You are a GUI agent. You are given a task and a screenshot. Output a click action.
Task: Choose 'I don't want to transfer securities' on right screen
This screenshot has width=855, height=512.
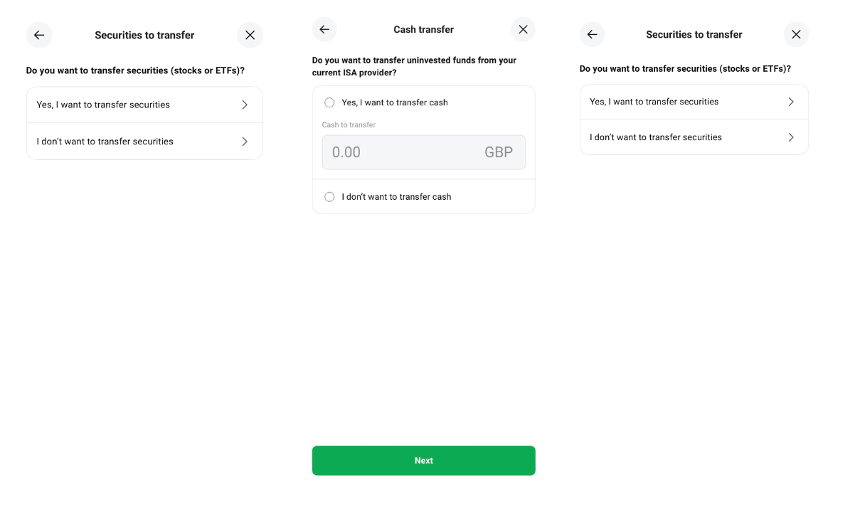coord(656,137)
